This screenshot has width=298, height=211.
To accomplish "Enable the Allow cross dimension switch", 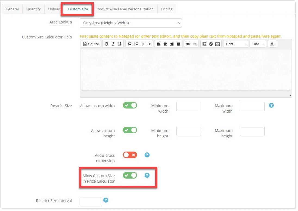I will [130, 155].
